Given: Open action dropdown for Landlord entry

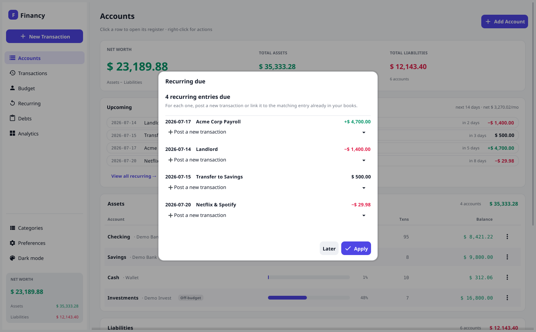Looking at the screenshot, I should [364, 160].
